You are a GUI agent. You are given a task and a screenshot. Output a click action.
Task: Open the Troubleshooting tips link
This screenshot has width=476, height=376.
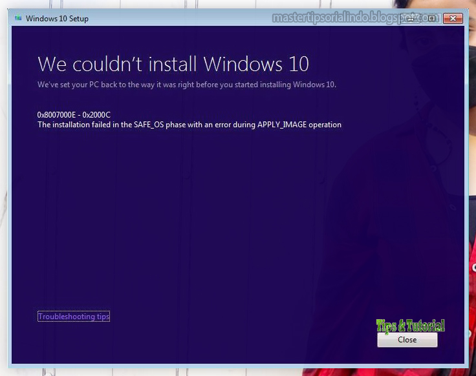(x=74, y=317)
